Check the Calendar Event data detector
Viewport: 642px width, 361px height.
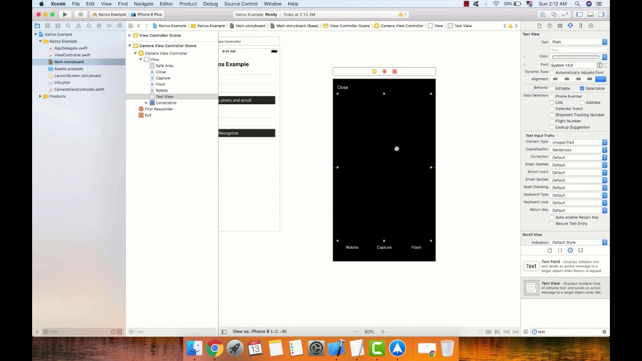[x=552, y=109]
